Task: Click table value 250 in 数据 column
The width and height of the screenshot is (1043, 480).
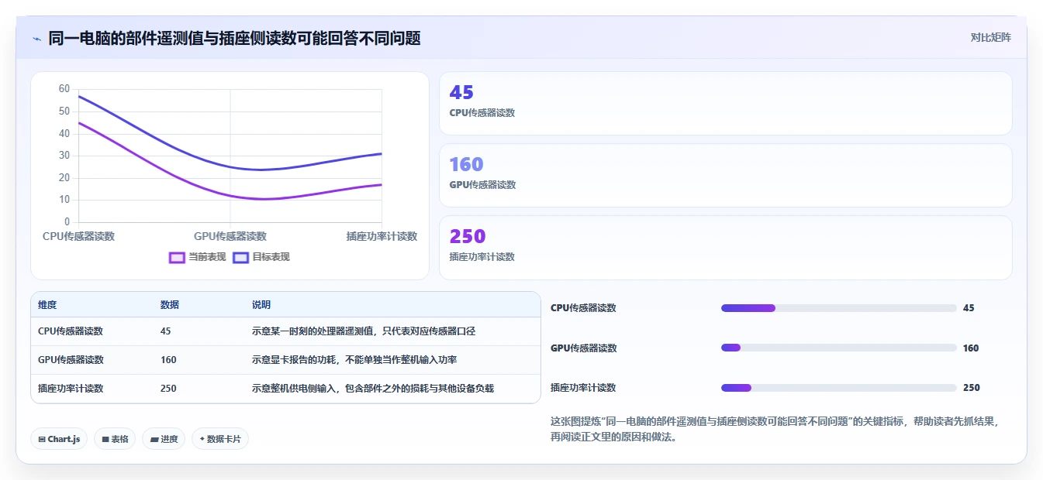Action: click(x=168, y=389)
